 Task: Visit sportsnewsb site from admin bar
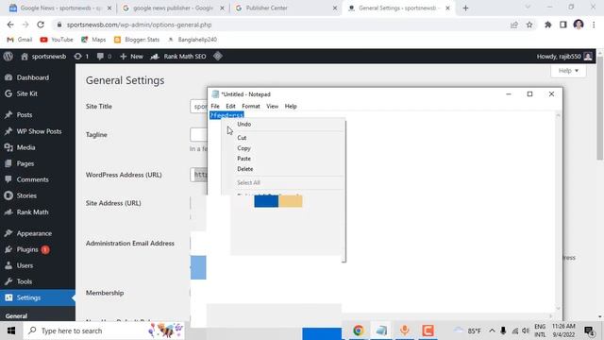pyautogui.click(x=43, y=57)
